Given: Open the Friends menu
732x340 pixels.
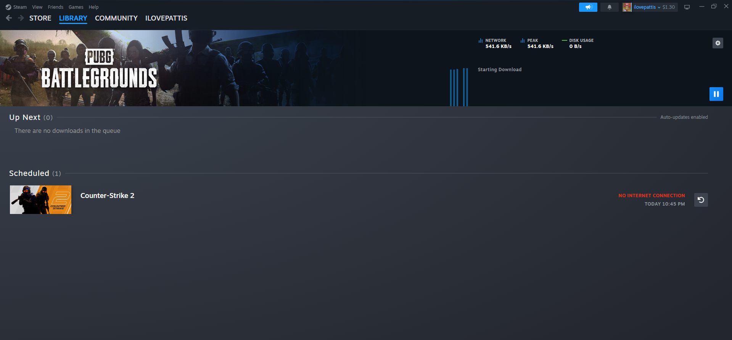Looking at the screenshot, I should pyautogui.click(x=56, y=7).
